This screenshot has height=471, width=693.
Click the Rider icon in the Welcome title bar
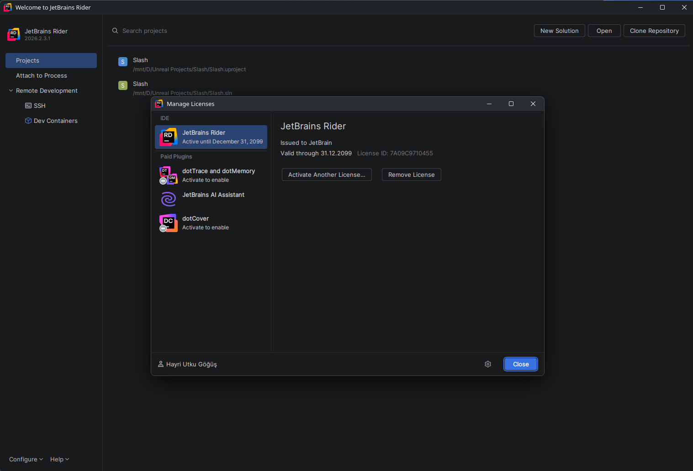8,7
